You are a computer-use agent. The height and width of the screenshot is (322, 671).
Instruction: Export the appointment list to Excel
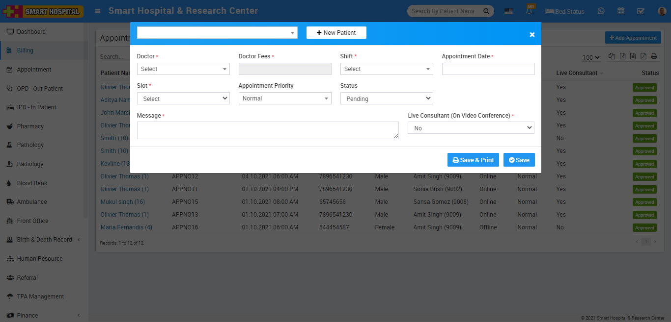[622, 56]
